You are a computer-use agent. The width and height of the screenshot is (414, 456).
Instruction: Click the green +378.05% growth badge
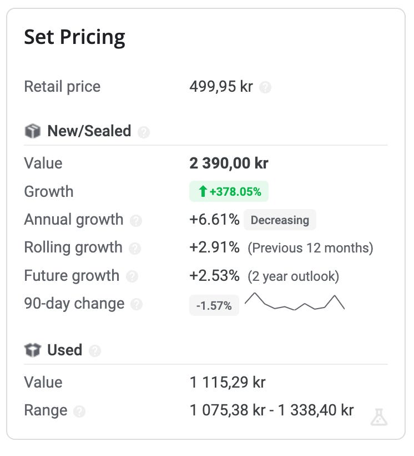point(229,192)
